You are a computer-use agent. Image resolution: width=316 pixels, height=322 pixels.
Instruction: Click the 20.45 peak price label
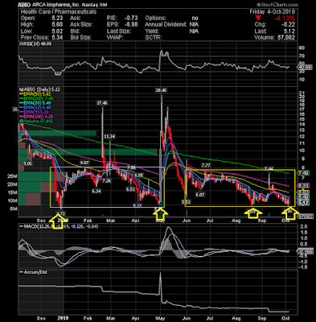[161, 91]
